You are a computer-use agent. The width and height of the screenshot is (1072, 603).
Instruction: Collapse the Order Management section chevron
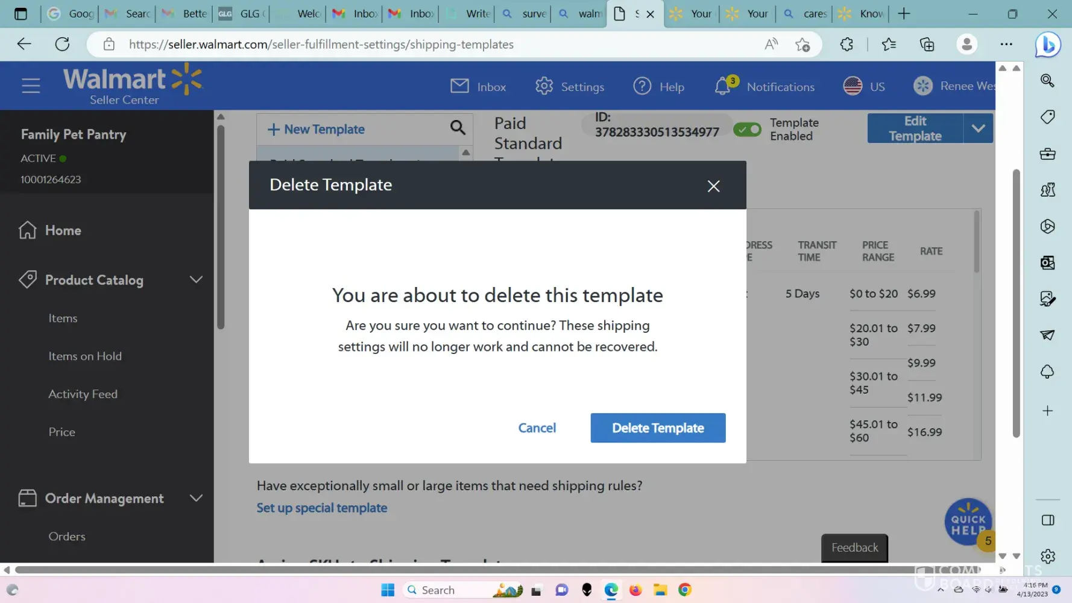click(196, 498)
